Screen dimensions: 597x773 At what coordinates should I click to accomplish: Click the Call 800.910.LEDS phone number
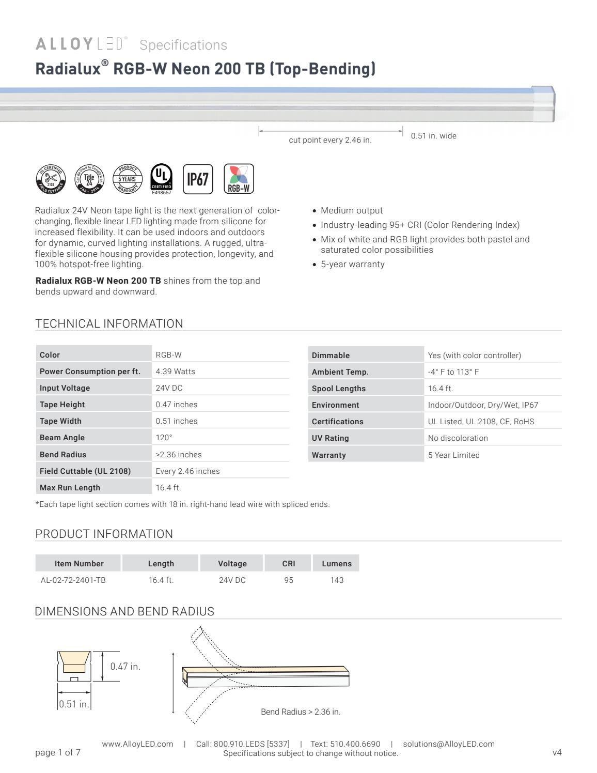(x=243, y=744)
